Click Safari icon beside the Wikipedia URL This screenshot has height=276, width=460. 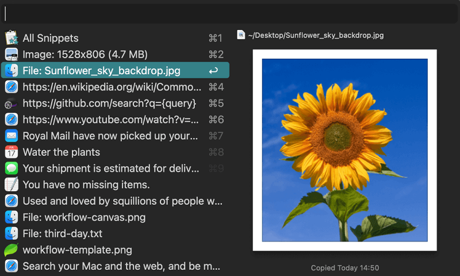point(11,87)
